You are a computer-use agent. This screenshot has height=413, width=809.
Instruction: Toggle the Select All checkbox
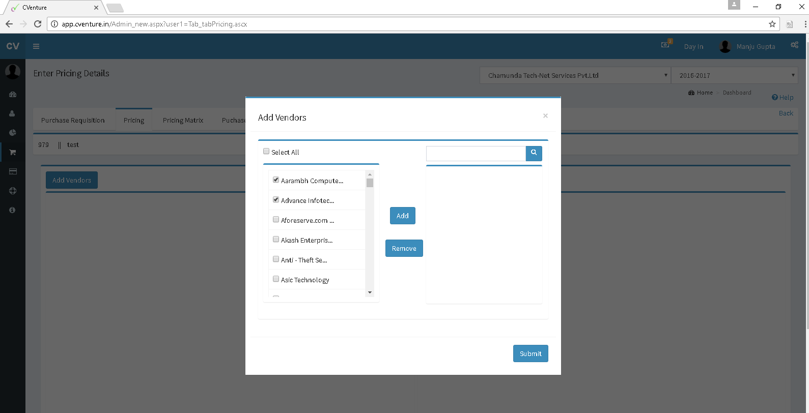click(x=266, y=152)
